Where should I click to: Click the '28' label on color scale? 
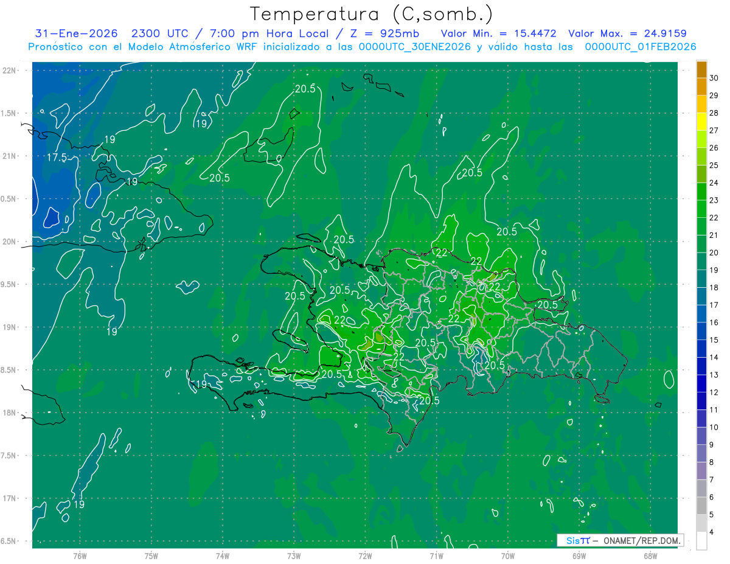[x=714, y=113]
